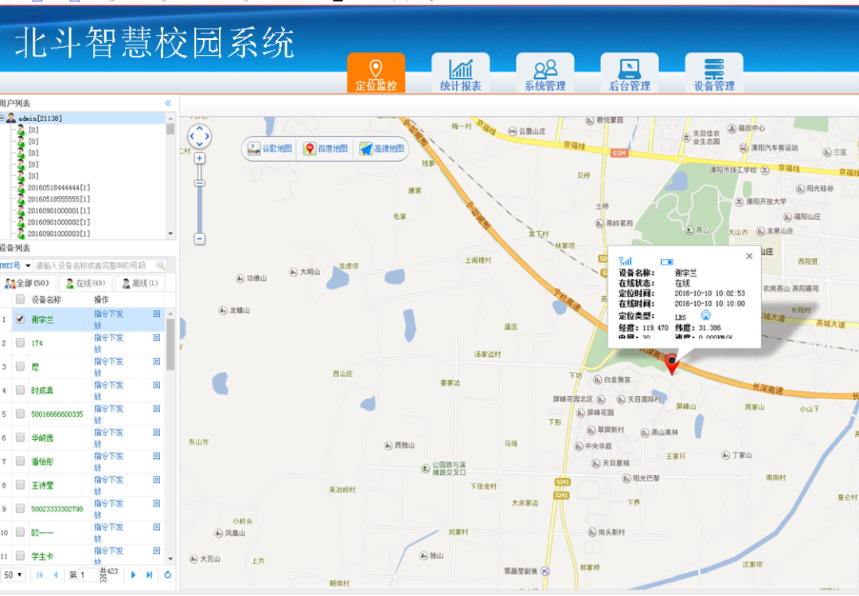
Task: Check the 50016666600335 device checkbox
Action: point(20,414)
